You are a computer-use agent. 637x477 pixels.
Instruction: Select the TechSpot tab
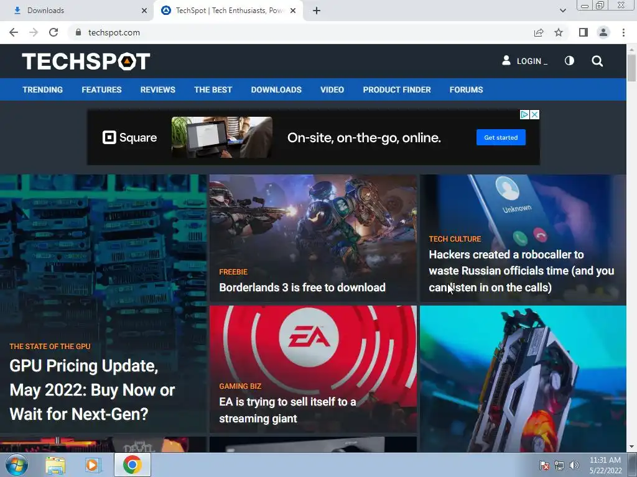(x=228, y=11)
